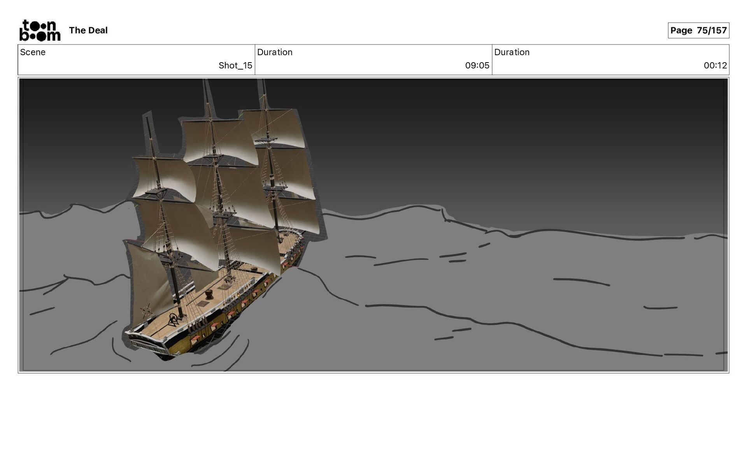Screen dimensions: 747x453
Task: Click the duration value '00:12'
Action: pos(715,65)
